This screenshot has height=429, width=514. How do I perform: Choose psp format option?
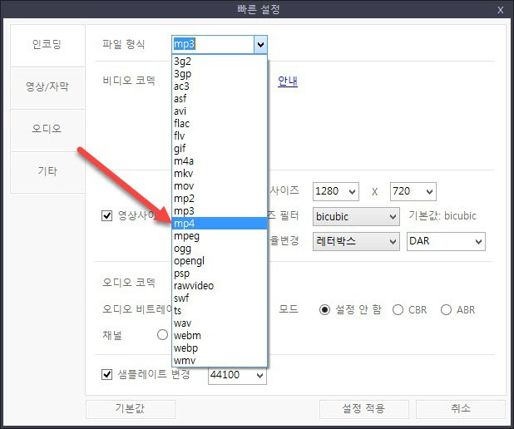[220, 273]
